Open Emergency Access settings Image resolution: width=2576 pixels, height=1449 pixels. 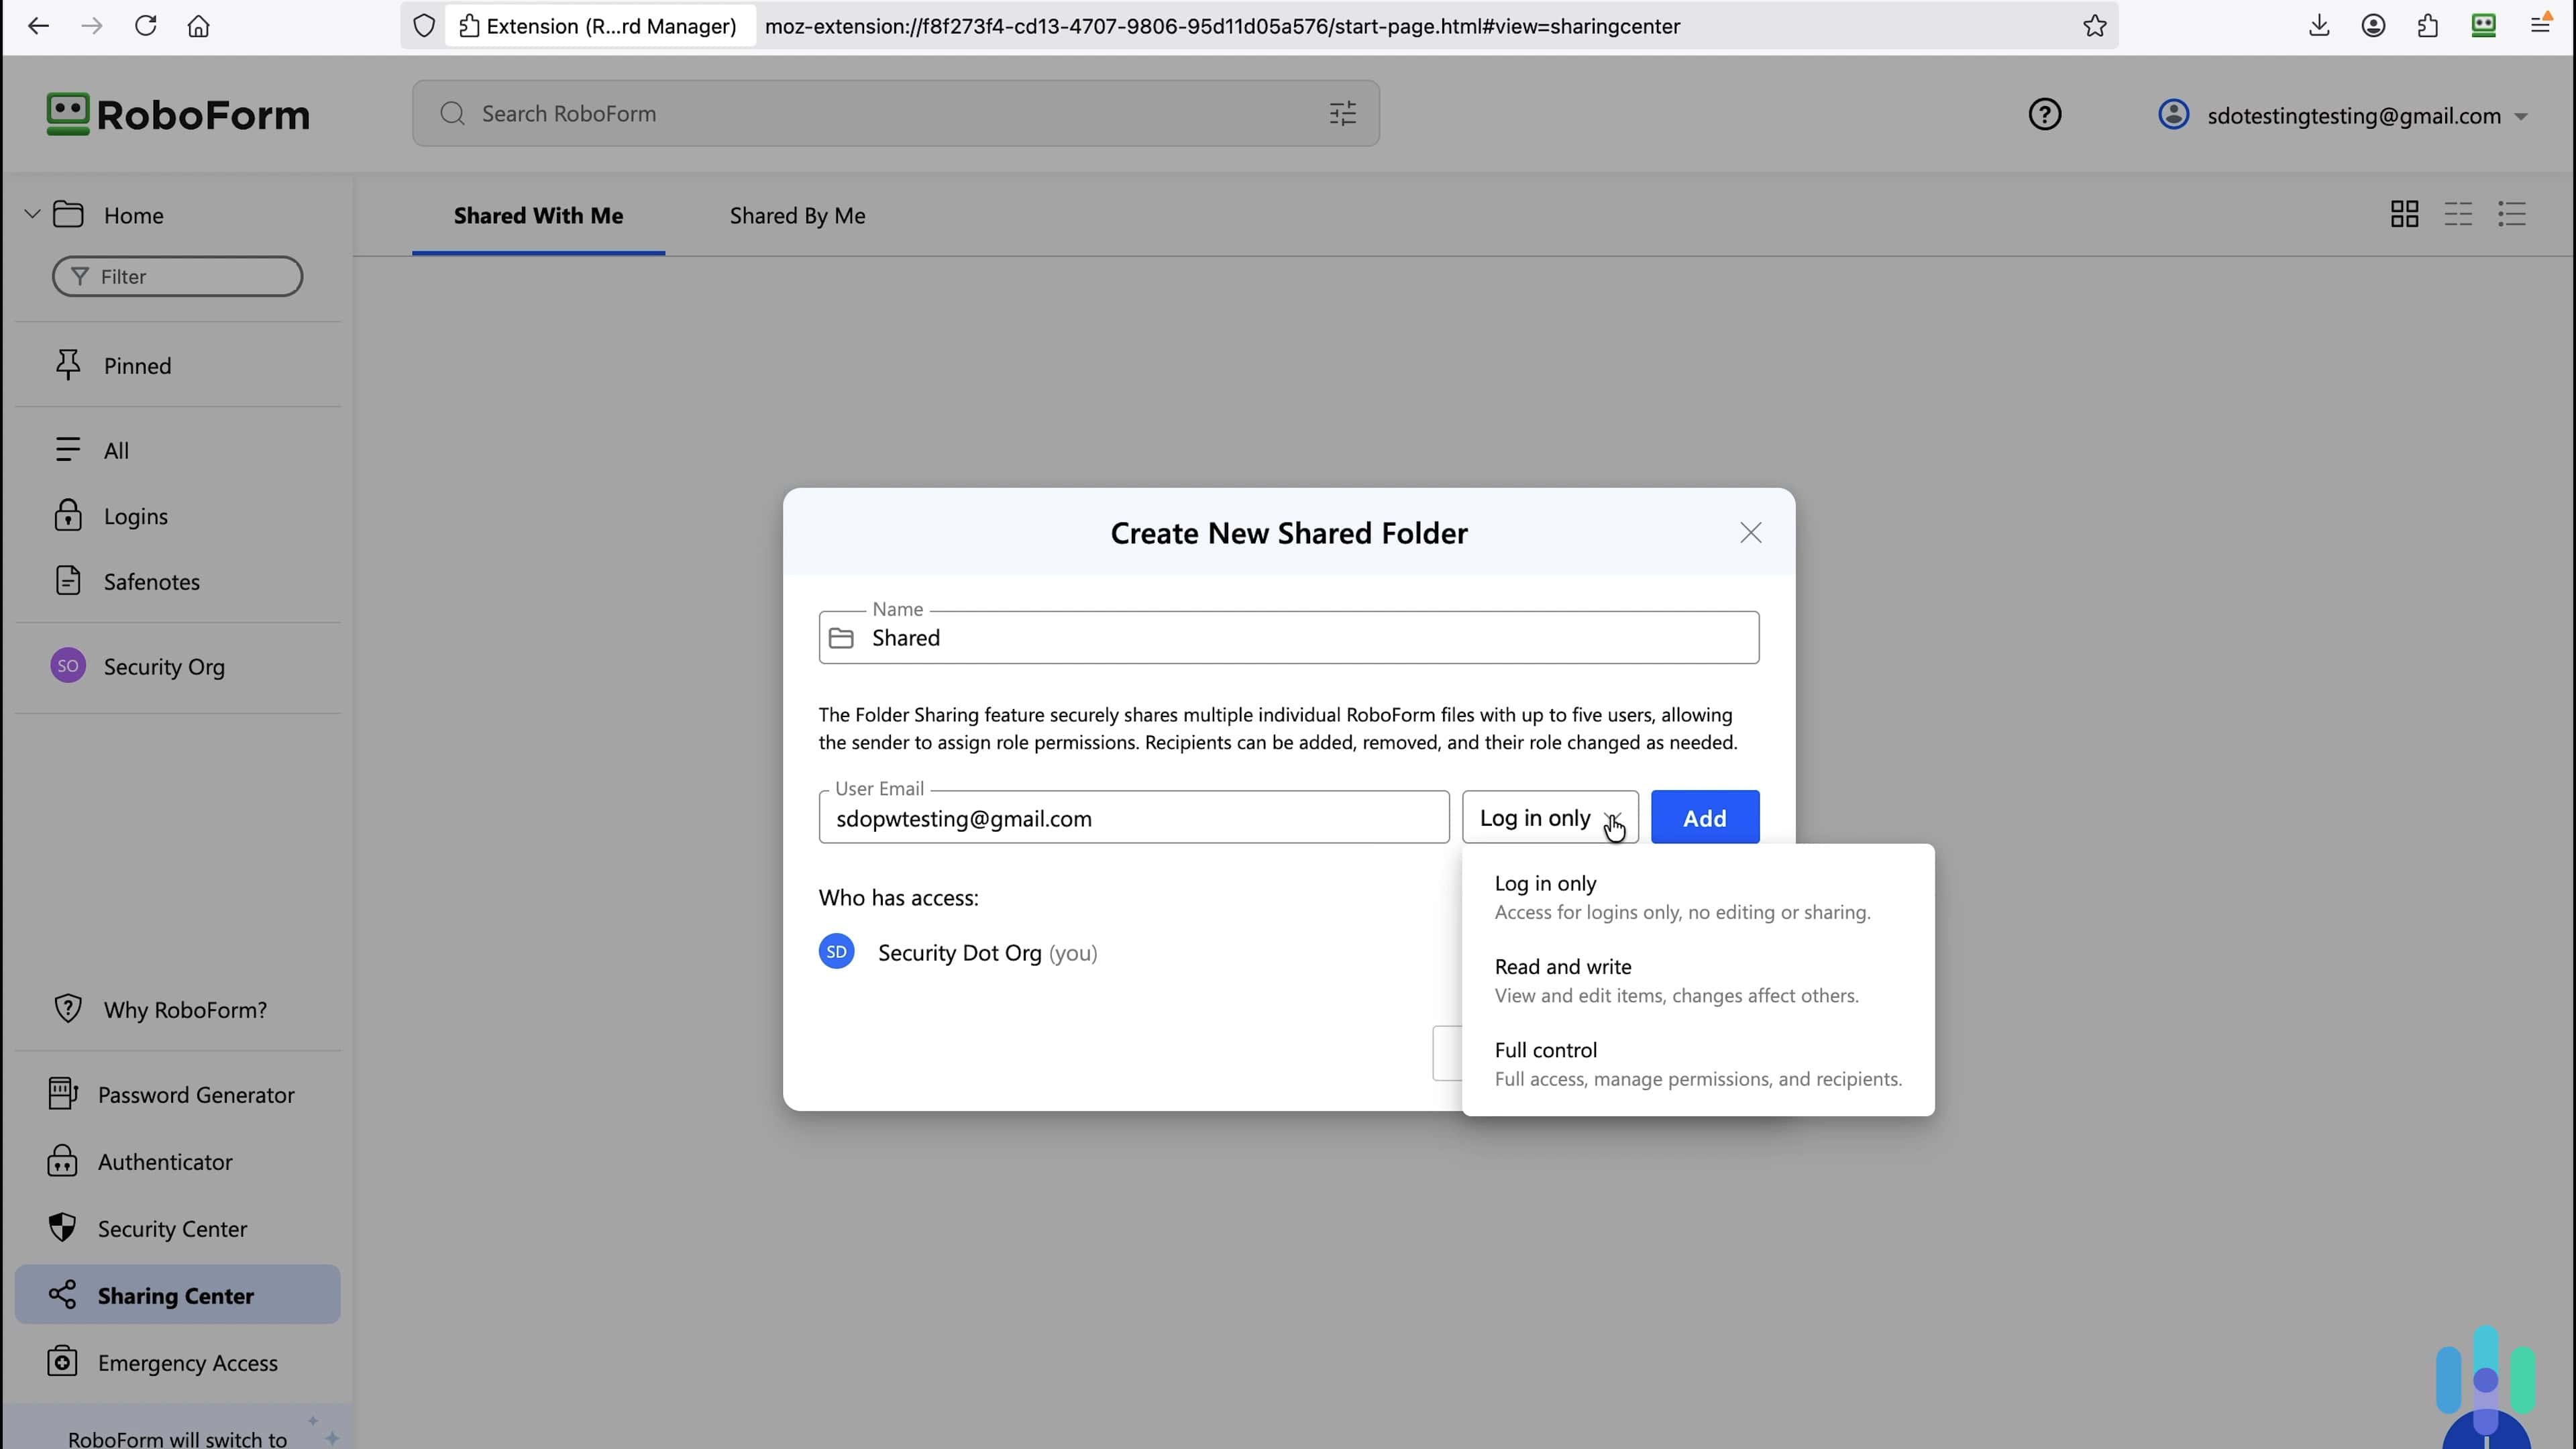tap(187, 1362)
